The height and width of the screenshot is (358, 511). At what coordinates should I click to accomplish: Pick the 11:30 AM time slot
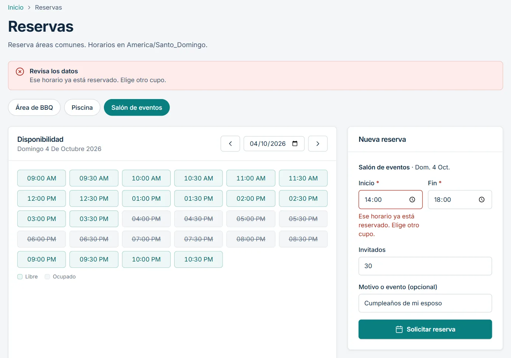[303, 178]
